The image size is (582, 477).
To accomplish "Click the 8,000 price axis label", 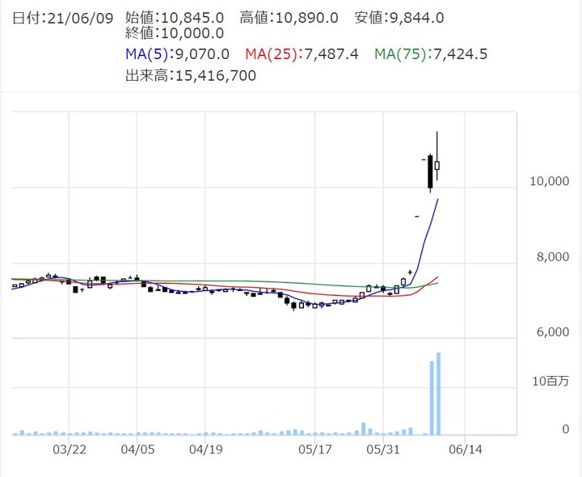I will click(553, 257).
